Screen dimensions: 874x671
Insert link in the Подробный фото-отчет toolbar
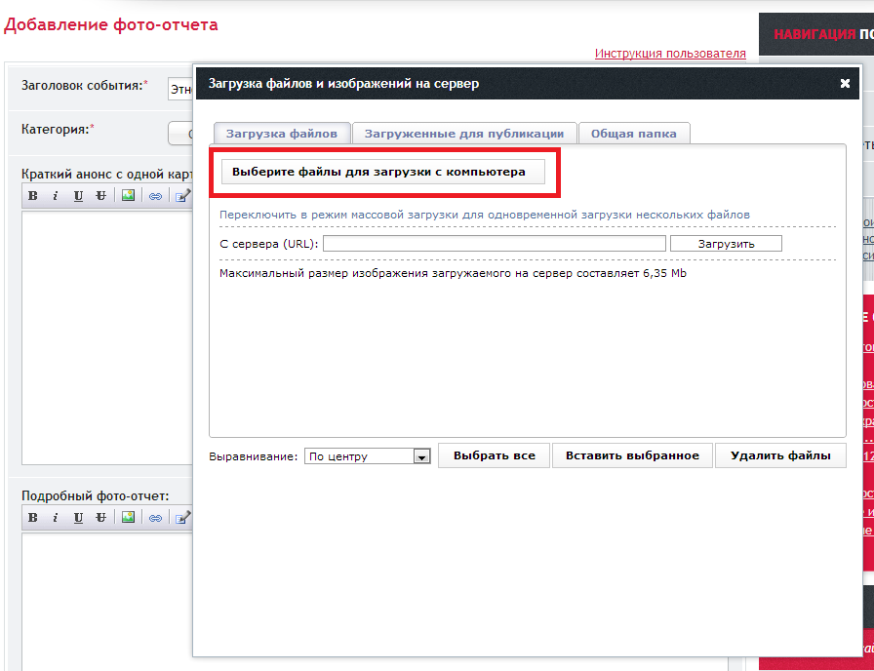(x=155, y=517)
